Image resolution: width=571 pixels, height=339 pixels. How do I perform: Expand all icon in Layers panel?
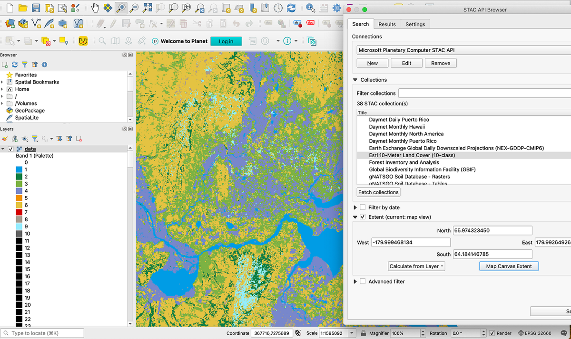(59, 139)
